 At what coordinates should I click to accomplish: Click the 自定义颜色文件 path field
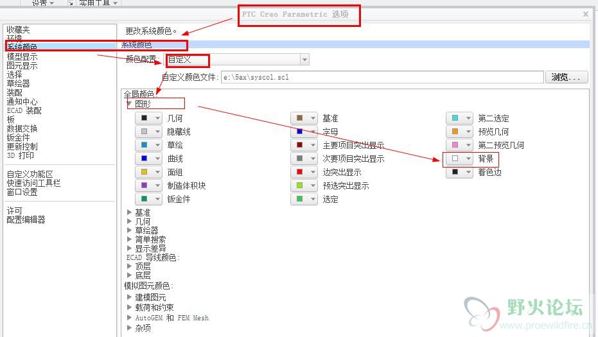(x=382, y=78)
